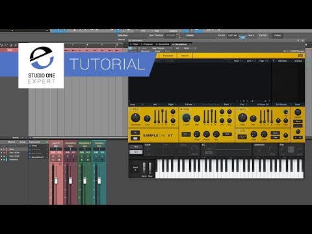The height and width of the screenshot is (234, 312).
Task: Click the Pitch Tune knob
Action: (147, 118)
